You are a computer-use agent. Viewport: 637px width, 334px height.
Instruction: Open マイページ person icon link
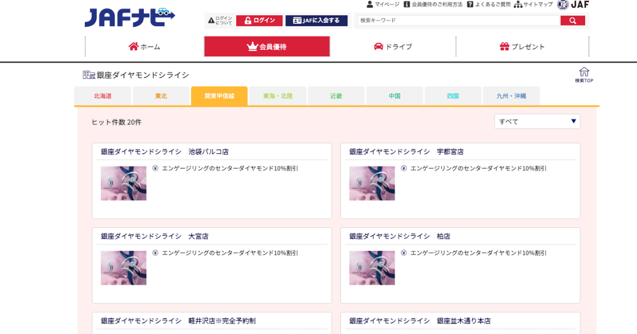[x=383, y=4]
